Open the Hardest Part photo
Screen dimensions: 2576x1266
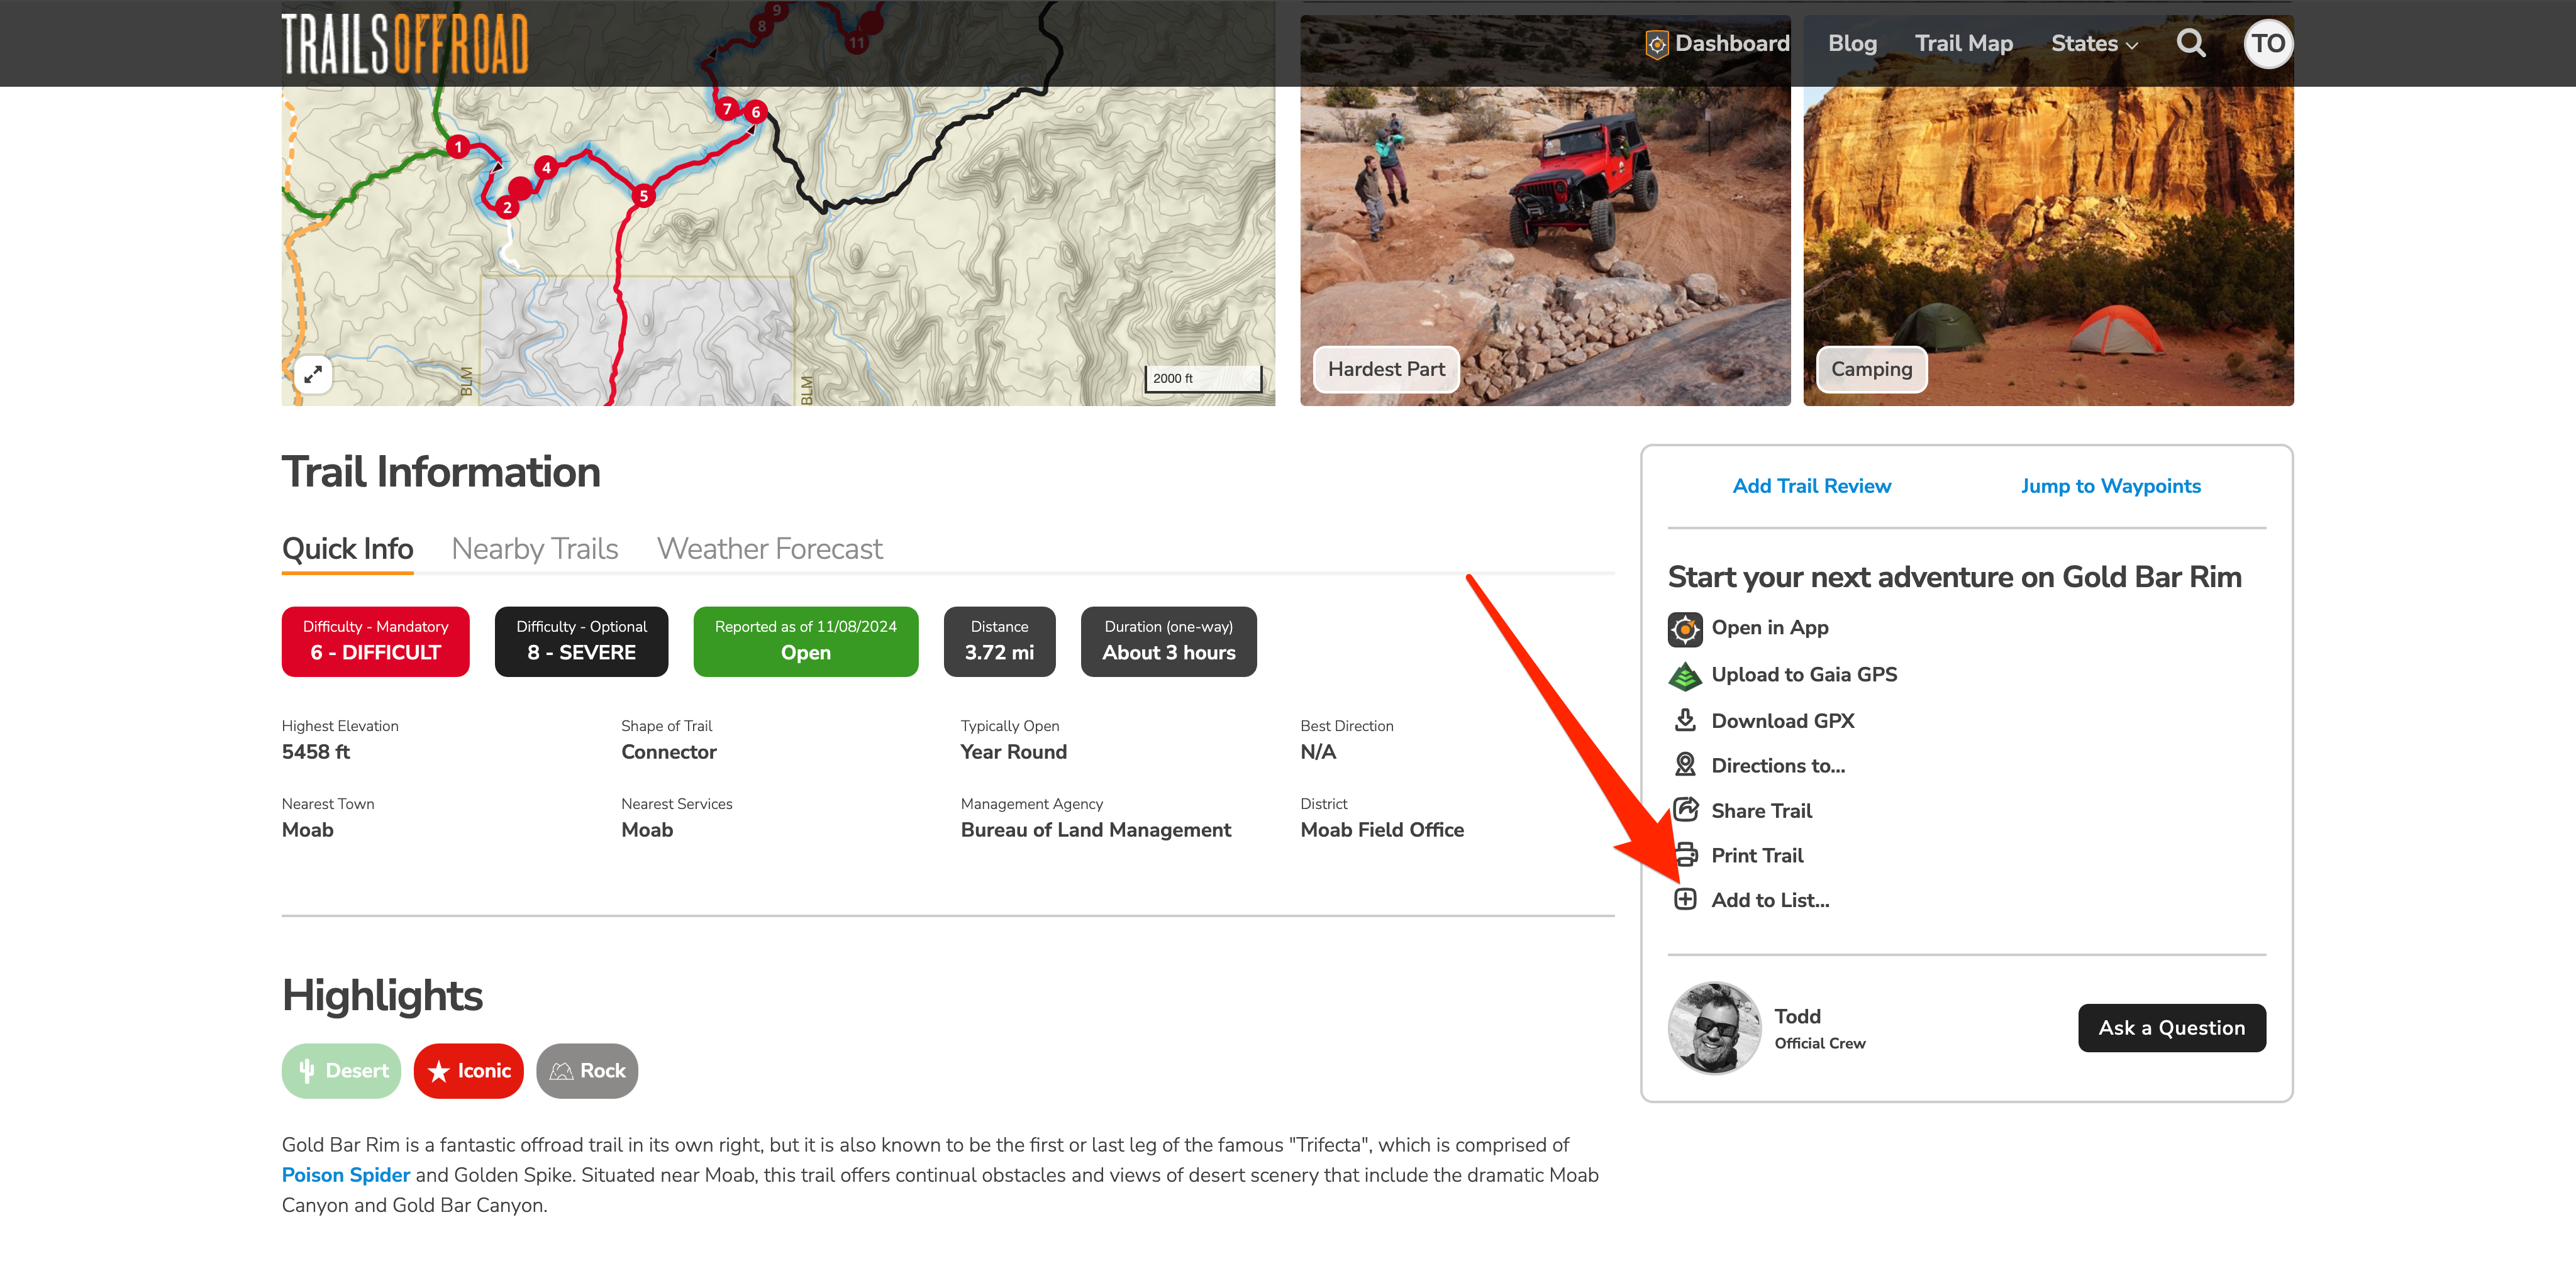pyautogui.click(x=1544, y=211)
